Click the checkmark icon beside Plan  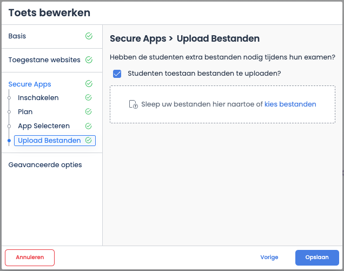click(88, 111)
